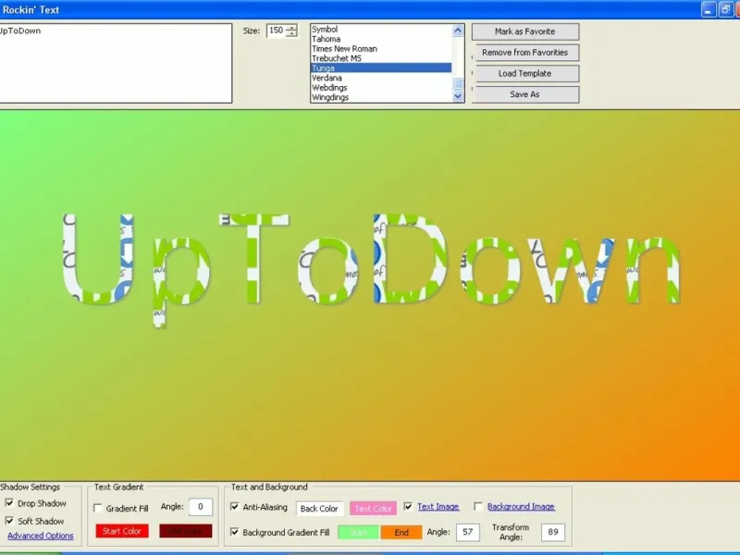Image resolution: width=740 pixels, height=555 pixels.
Task: Click the Text Gradient Angle field
Action: click(x=201, y=507)
